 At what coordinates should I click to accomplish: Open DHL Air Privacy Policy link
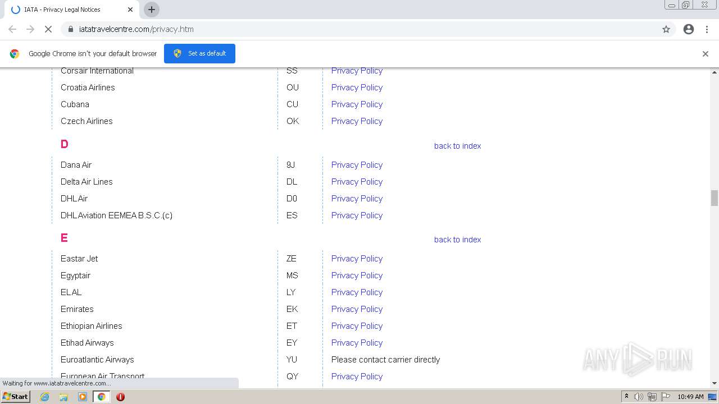[x=357, y=199]
